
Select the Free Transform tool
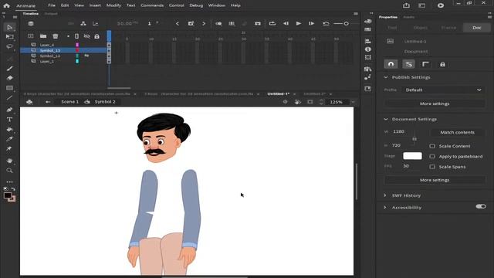tap(9, 37)
